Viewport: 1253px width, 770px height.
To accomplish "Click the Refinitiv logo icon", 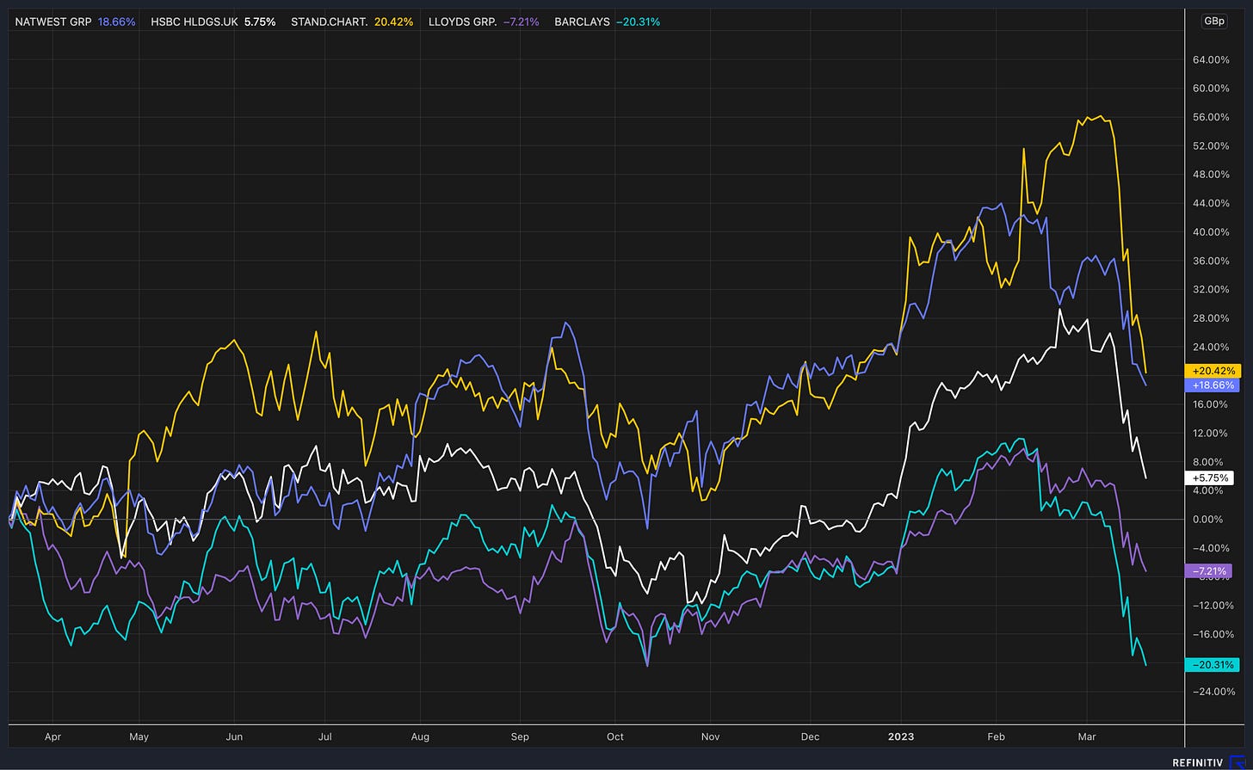I will (x=1237, y=762).
